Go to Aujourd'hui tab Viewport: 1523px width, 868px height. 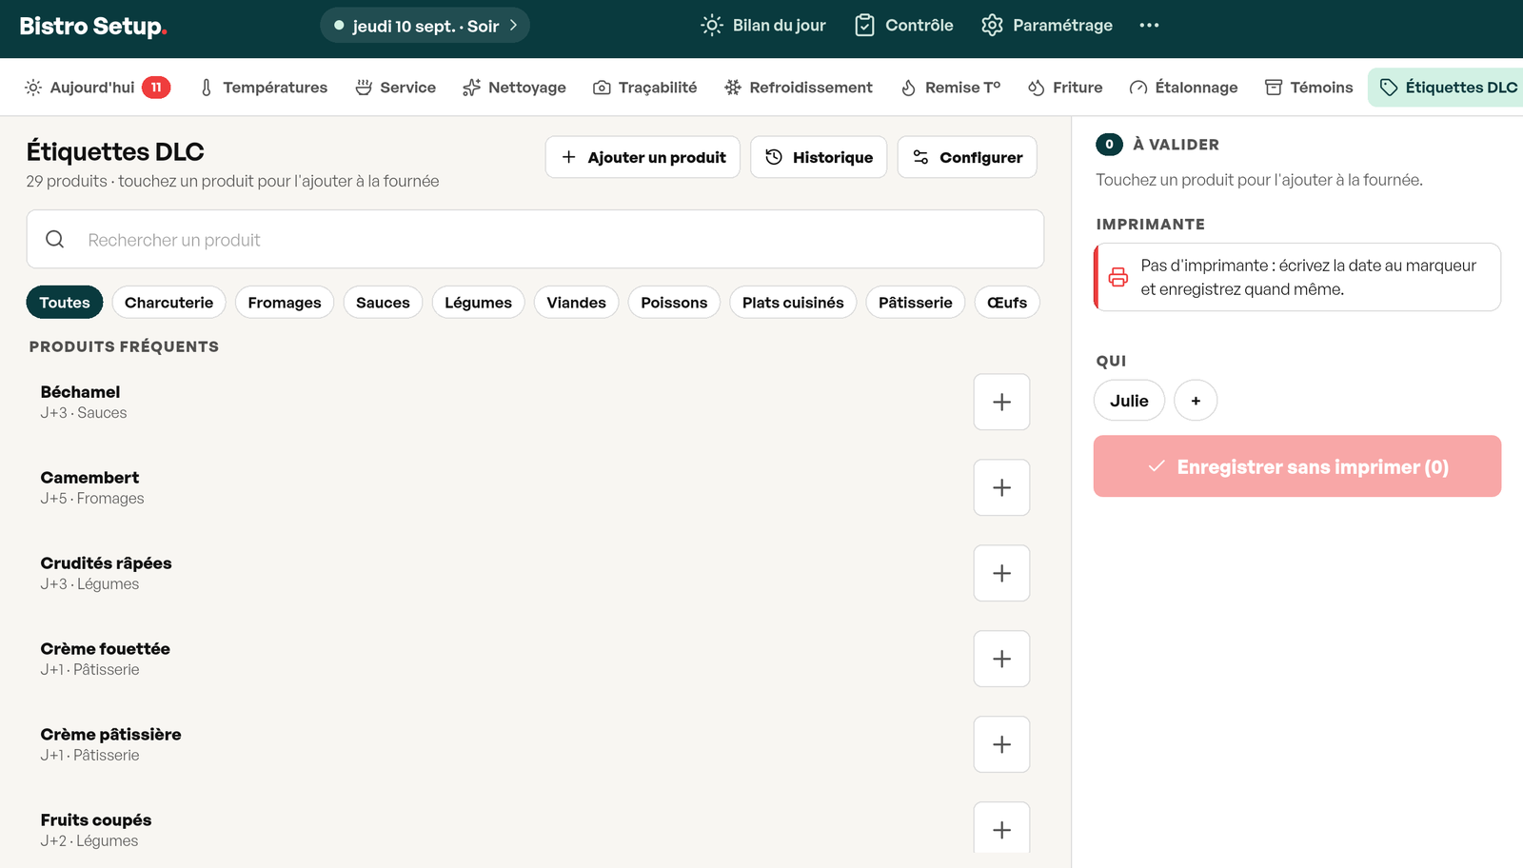point(96,88)
